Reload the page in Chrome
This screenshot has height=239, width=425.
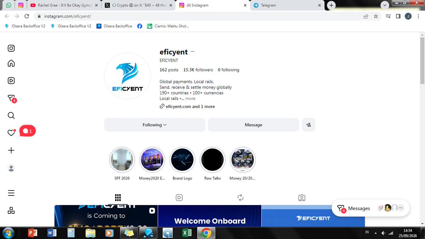point(27,16)
